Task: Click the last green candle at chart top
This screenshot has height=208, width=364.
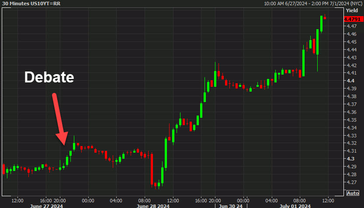Action: pos(322,24)
